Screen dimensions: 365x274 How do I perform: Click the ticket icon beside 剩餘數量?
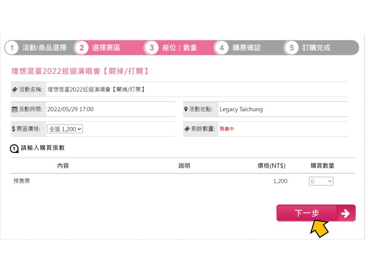point(187,129)
